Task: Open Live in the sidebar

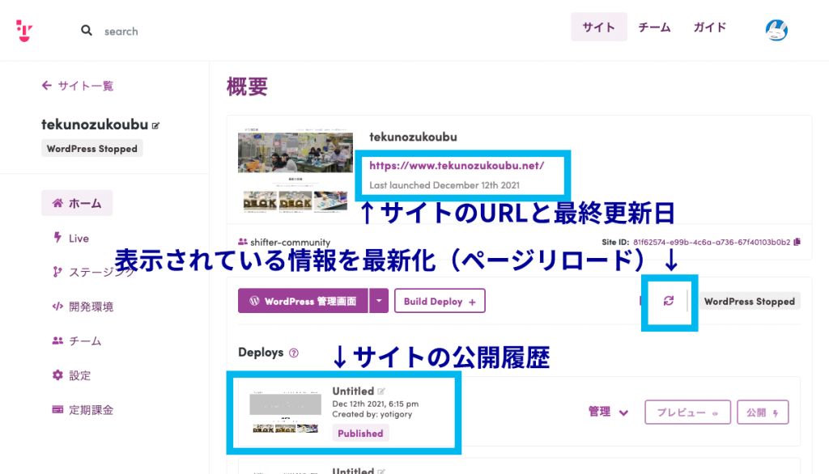Action: (70, 238)
